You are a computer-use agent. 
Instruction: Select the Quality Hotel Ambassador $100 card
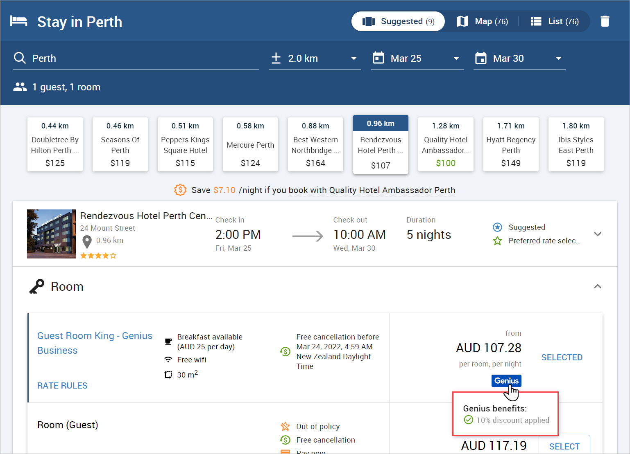(x=446, y=144)
